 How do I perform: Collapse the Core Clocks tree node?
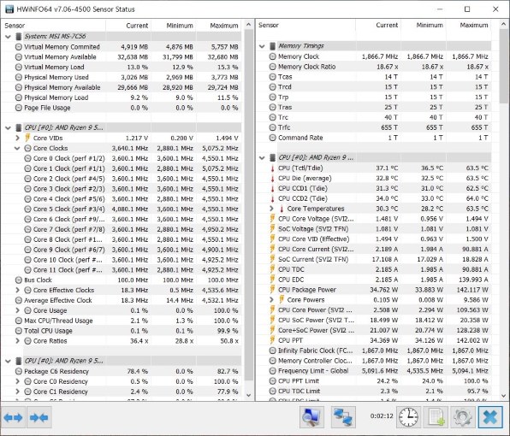pos(17,148)
